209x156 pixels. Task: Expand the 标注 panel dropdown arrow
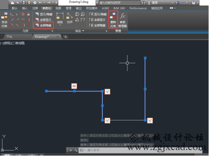coord(83,31)
